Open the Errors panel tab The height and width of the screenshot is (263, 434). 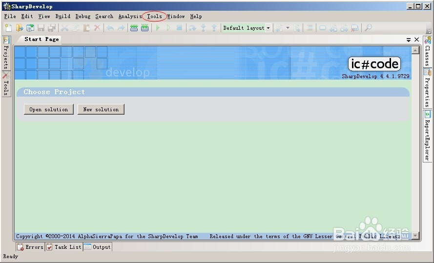tap(30, 247)
